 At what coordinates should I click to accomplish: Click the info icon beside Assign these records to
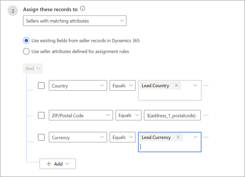click(83, 9)
